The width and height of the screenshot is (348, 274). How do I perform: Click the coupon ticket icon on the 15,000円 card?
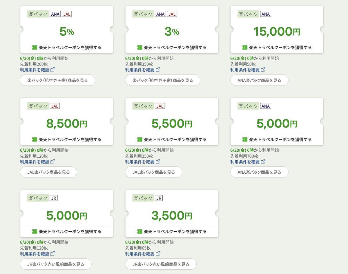tap(245, 48)
